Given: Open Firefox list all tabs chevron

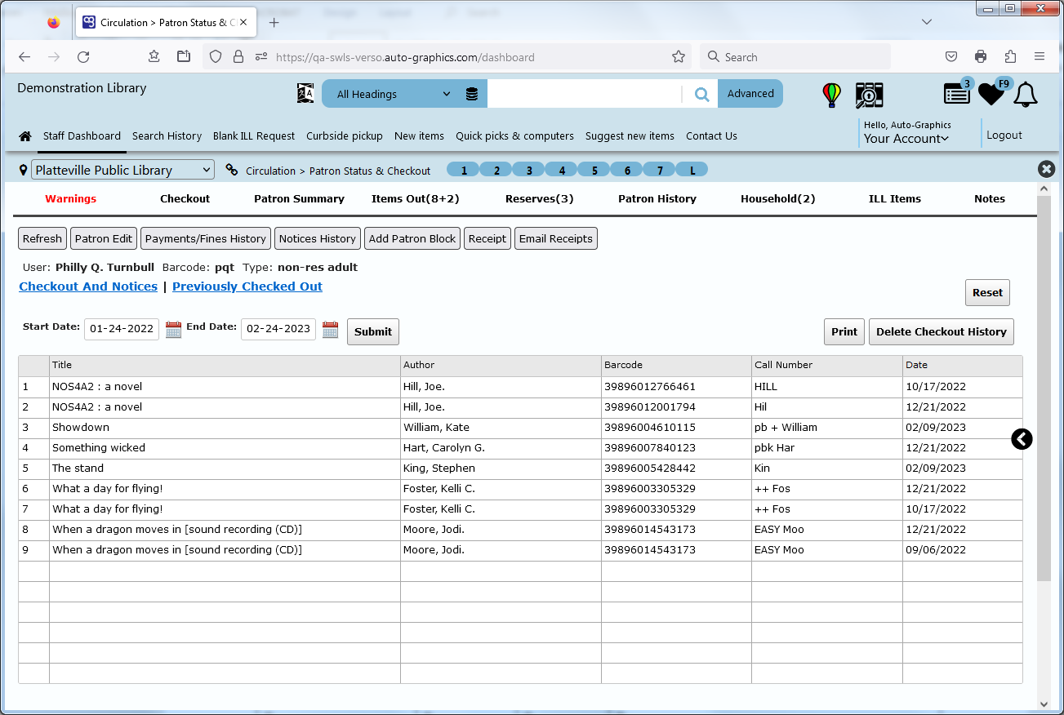Looking at the screenshot, I should (926, 22).
